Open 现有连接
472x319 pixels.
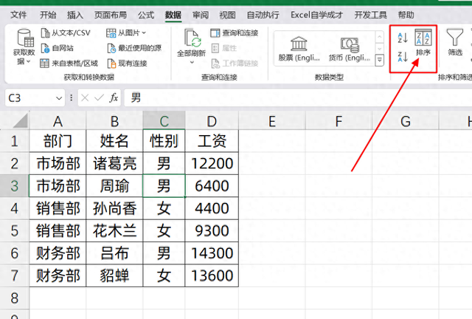(x=127, y=64)
